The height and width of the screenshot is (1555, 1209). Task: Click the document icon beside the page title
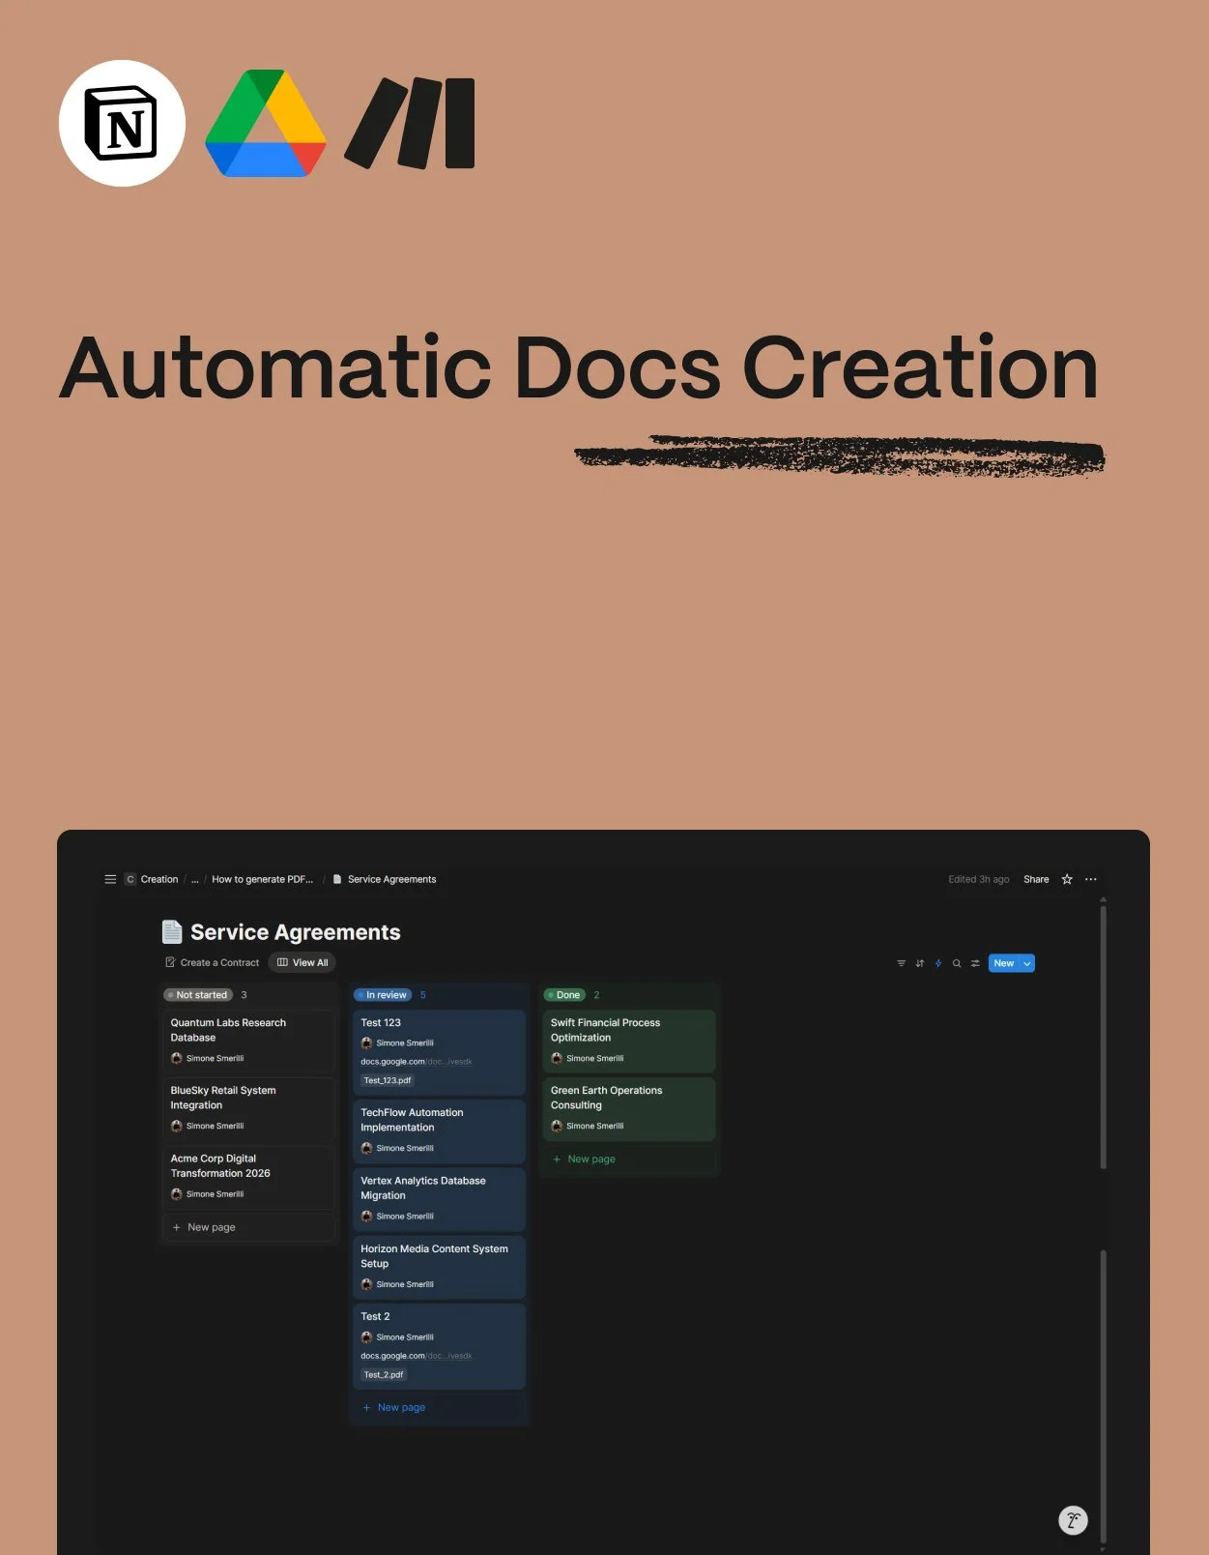pos(172,931)
